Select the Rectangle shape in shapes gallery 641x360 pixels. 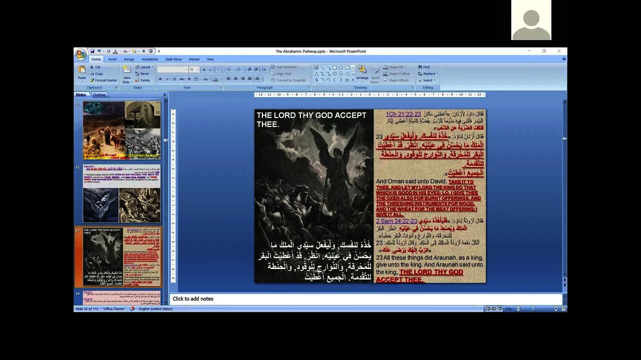coord(335,67)
